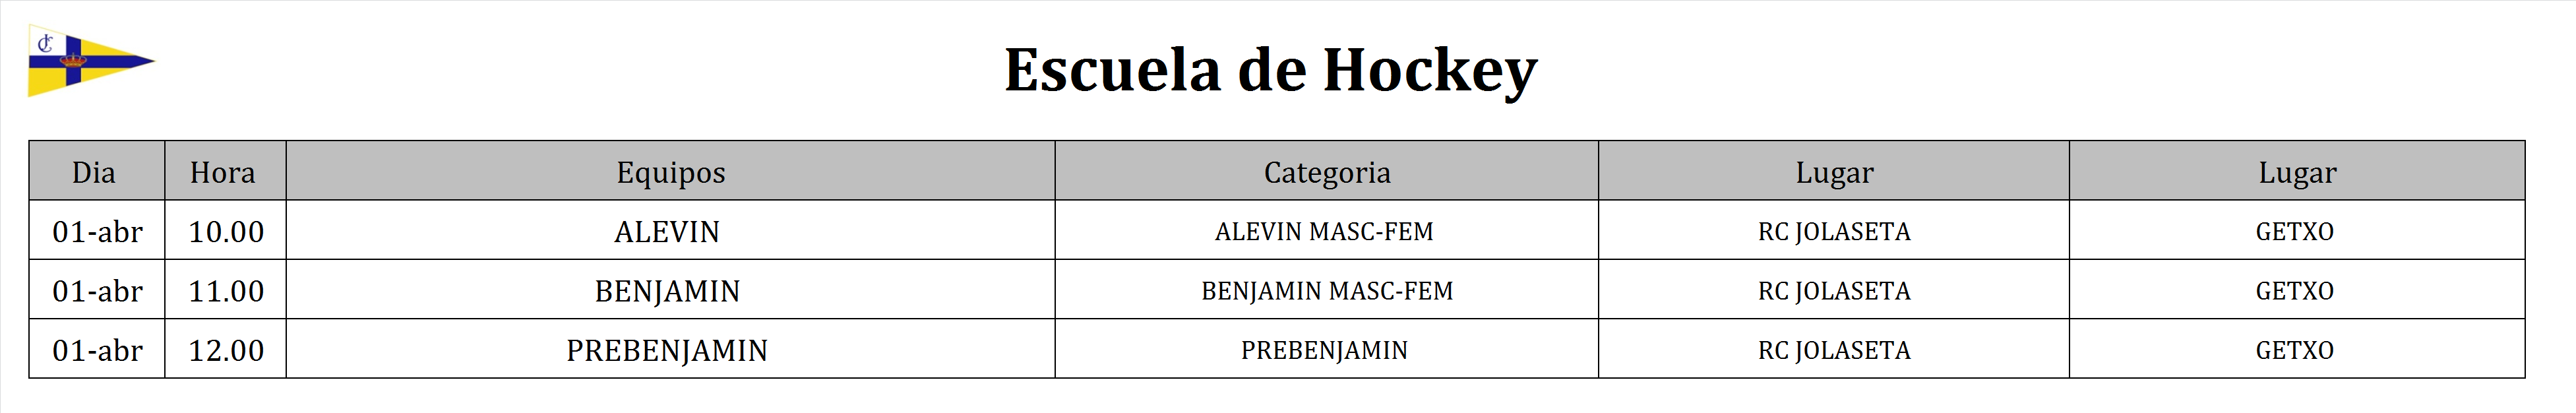Click the Escuela de Hockey title
2576x413 pixels.
1270,70
